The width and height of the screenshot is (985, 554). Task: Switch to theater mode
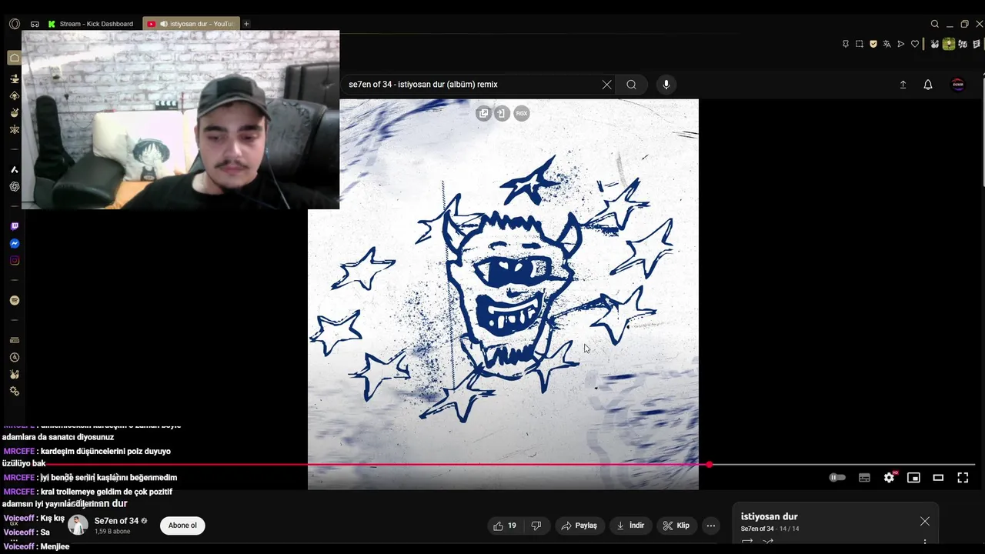pyautogui.click(x=938, y=478)
